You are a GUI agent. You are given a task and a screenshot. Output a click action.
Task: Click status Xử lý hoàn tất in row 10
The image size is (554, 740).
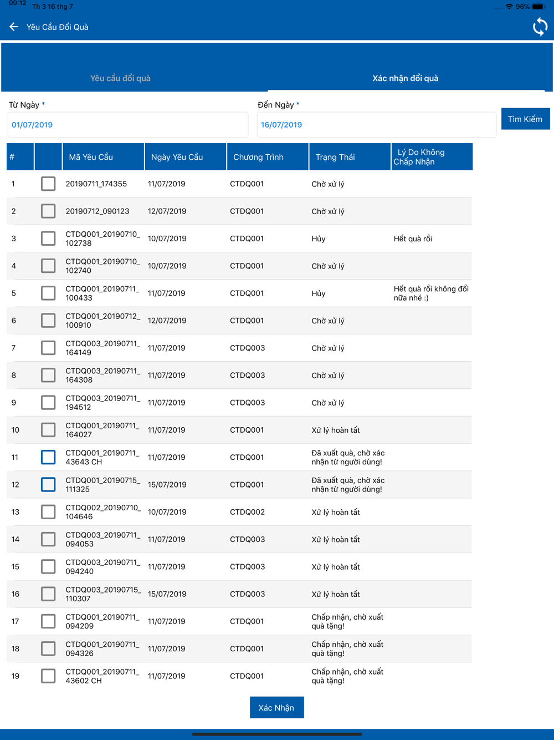(x=336, y=430)
